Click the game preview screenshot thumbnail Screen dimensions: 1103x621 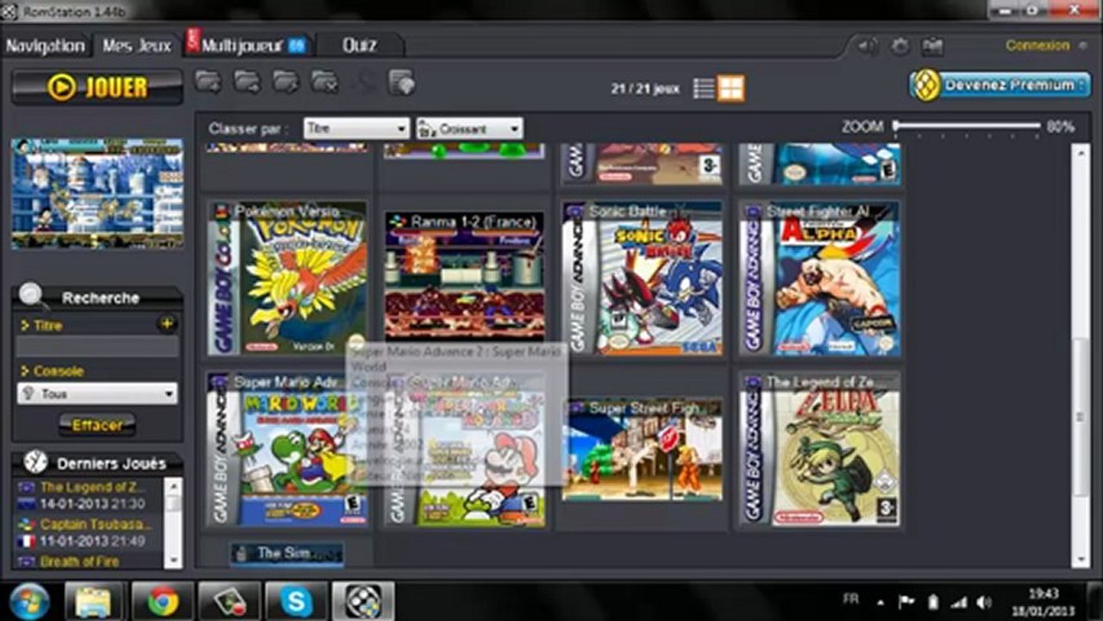click(x=97, y=193)
